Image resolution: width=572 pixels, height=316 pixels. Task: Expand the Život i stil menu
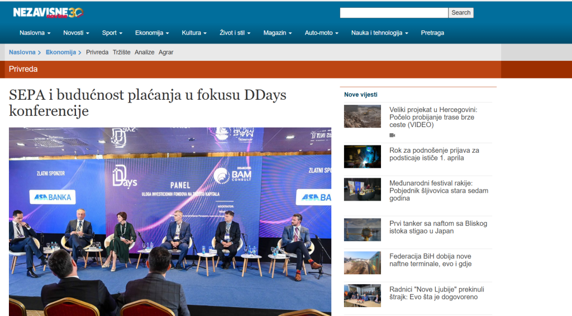(x=235, y=33)
